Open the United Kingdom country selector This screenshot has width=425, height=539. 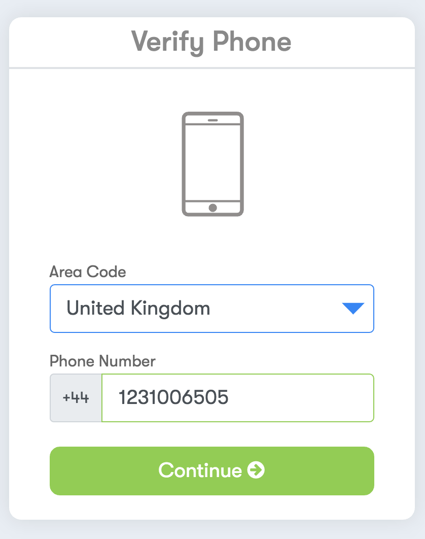pos(212,309)
